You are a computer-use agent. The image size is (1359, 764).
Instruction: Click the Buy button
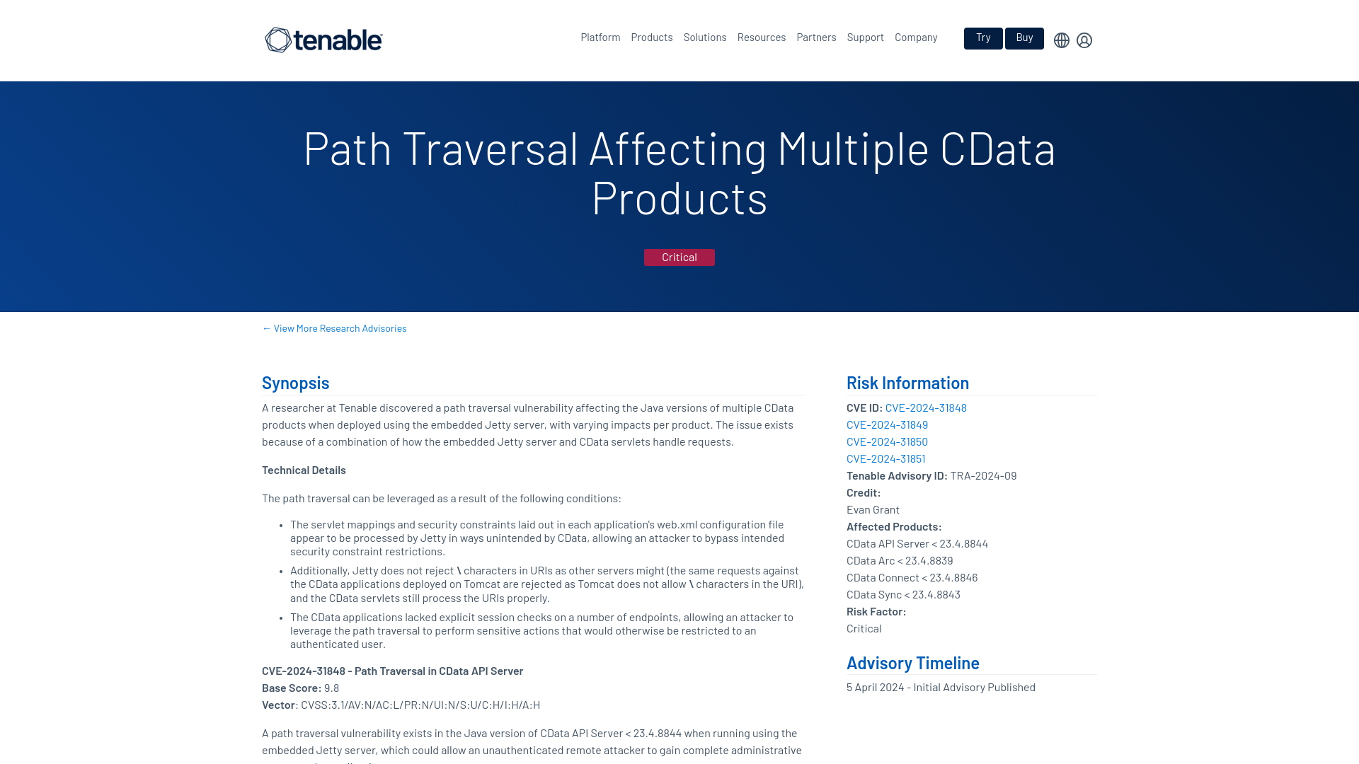click(1024, 37)
